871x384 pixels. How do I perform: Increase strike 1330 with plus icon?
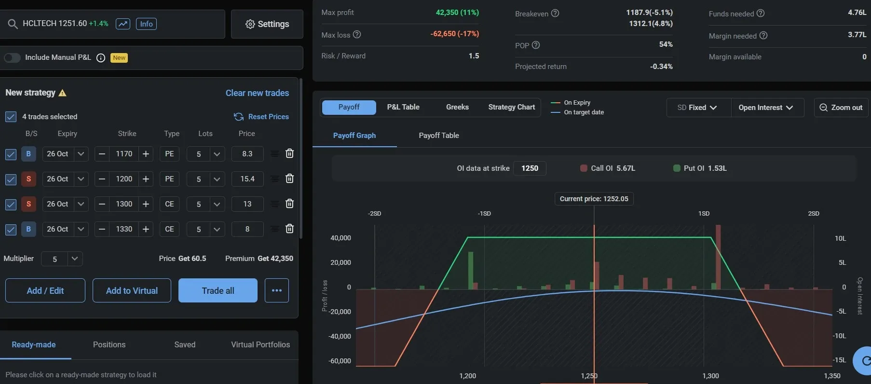coord(146,229)
